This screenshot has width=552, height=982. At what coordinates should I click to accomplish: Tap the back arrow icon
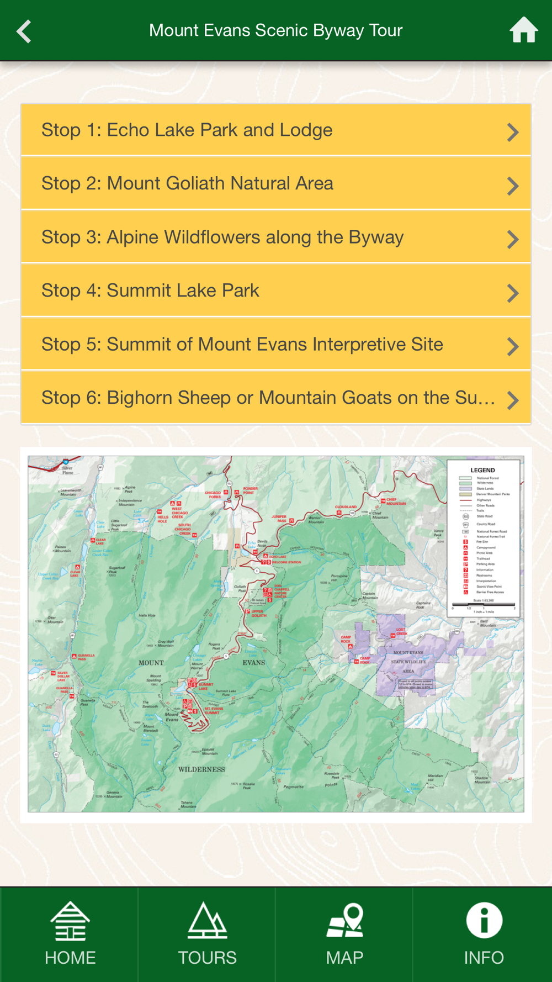coord(24,31)
